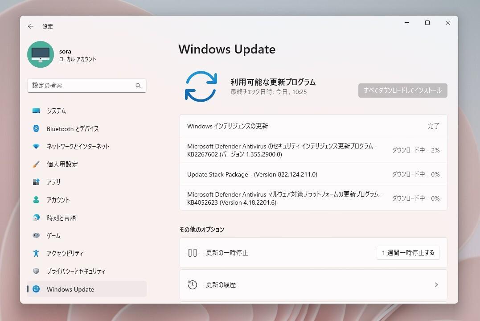480x321 pixels.
Task: Open システム settings category
Action: pyautogui.click(x=87, y=111)
